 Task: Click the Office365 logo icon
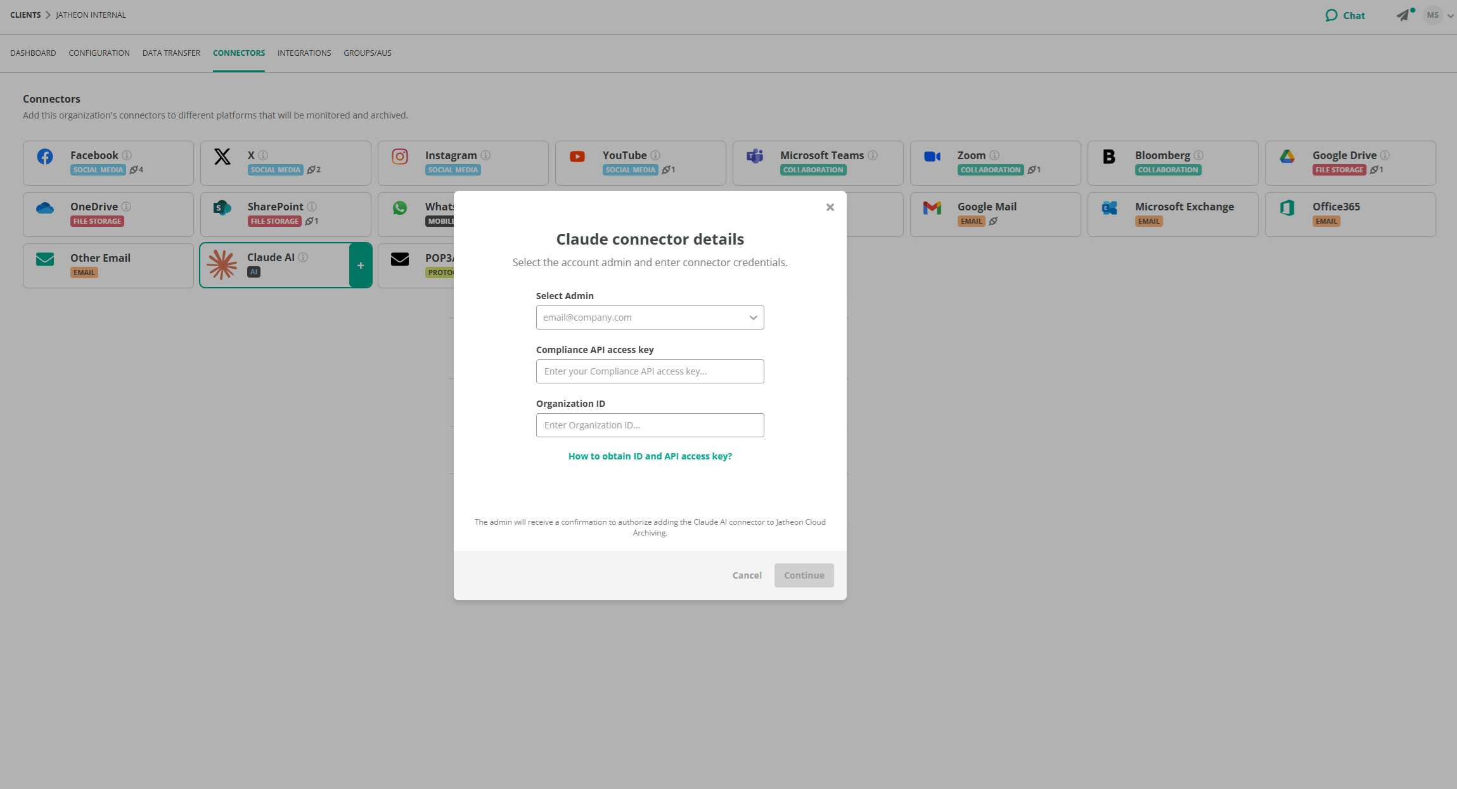tap(1287, 208)
